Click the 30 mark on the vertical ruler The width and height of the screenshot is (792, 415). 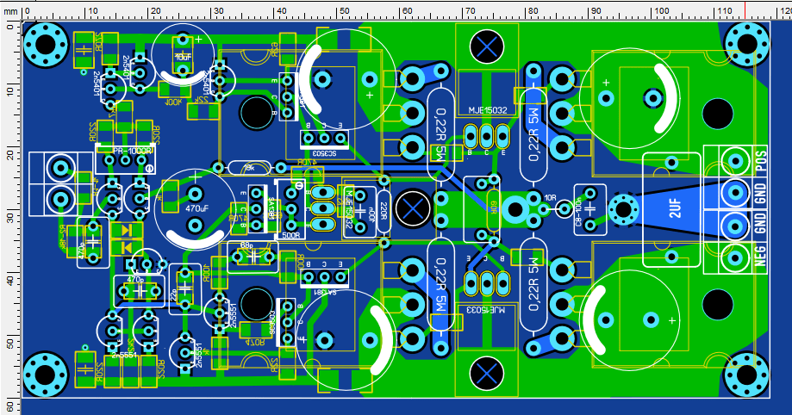click(10, 215)
